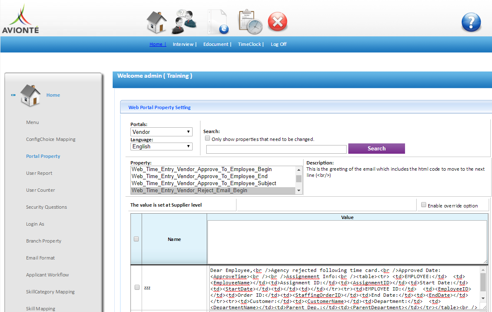Toggle the select-all checkbox beside Name header
This screenshot has height=312, width=492.
pos(136,239)
